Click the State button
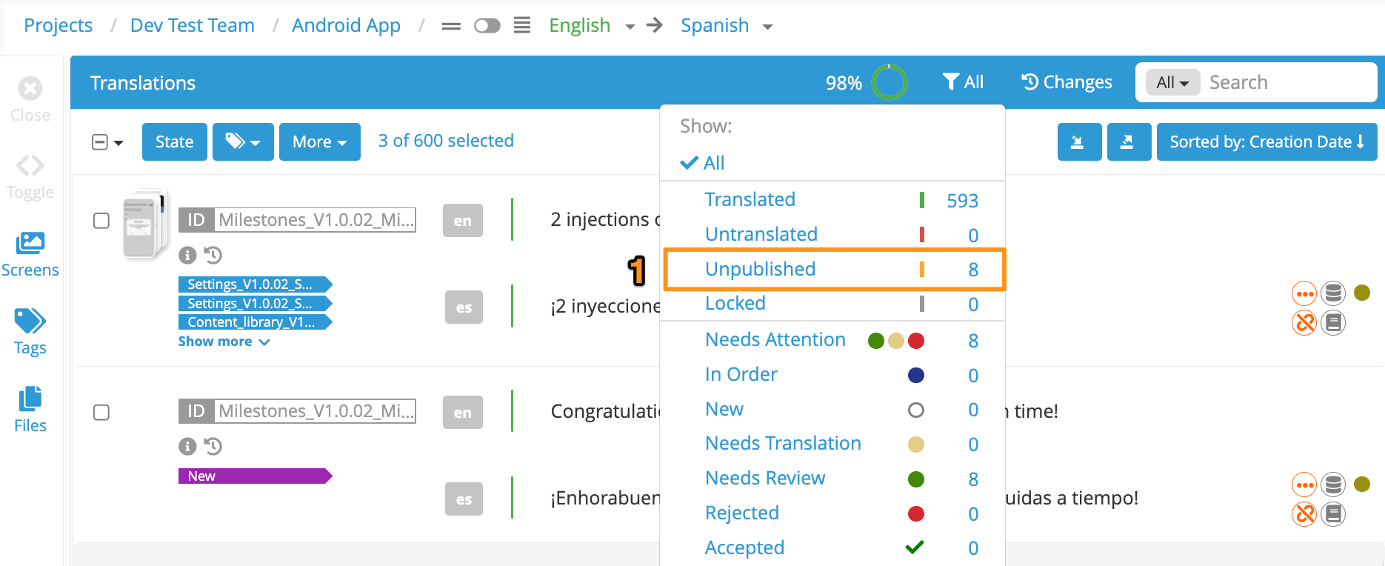 tap(174, 141)
